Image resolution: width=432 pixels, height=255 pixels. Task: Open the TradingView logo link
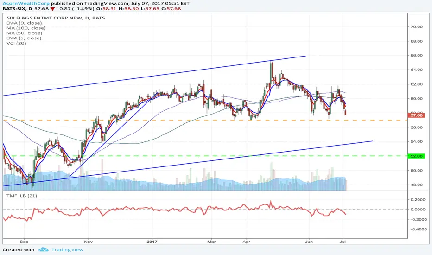click(x=61, y=250)
